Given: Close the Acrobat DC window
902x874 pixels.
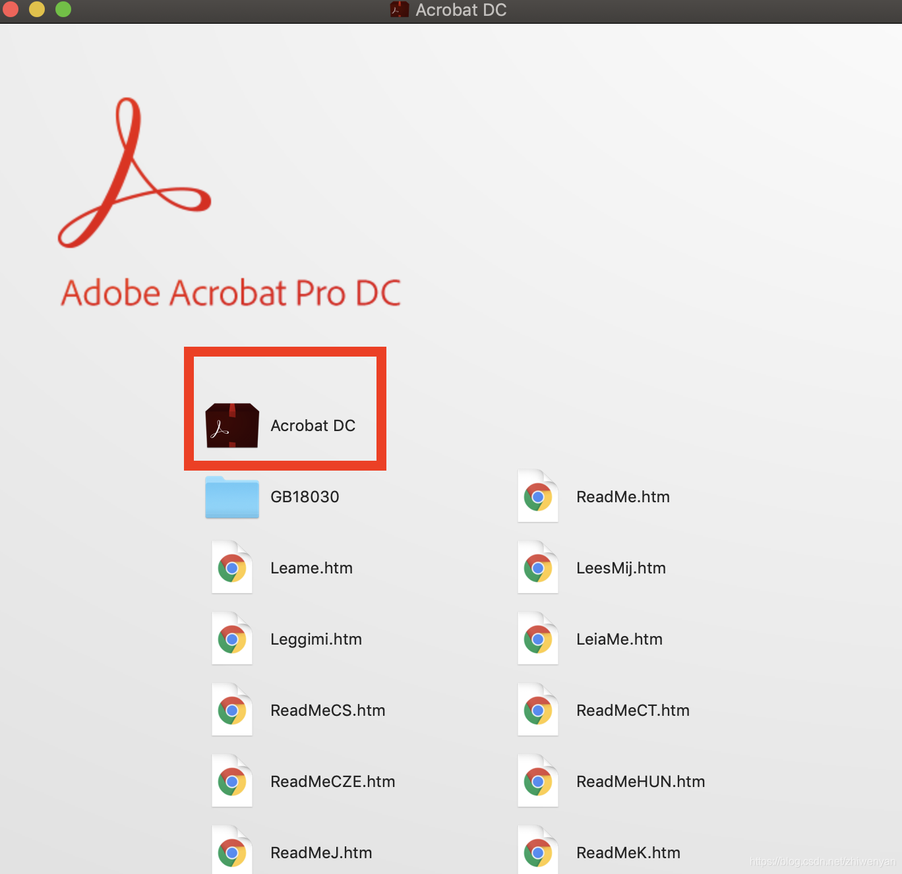Looking at the screenshot, I should coord(11,9).
